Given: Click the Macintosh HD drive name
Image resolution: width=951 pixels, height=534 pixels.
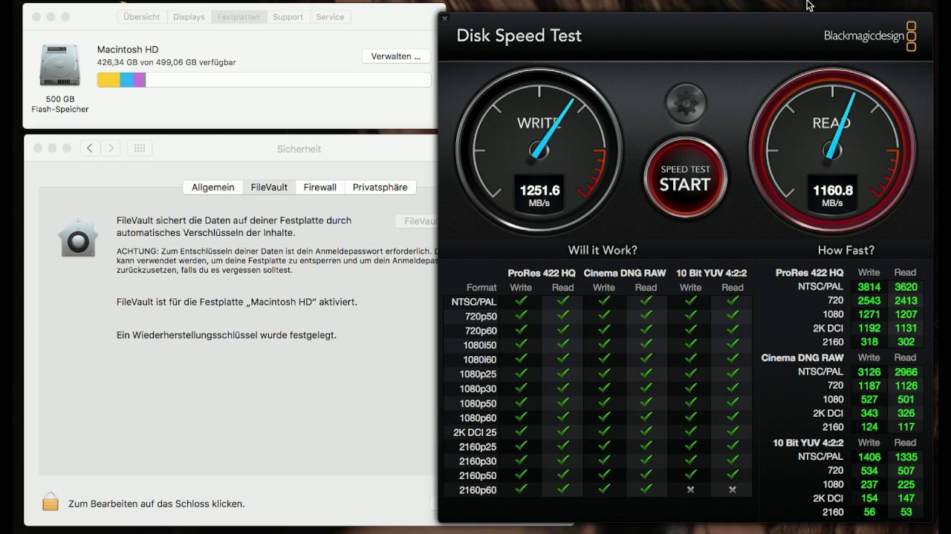Looking at the screenshot, I should [127, 50].
